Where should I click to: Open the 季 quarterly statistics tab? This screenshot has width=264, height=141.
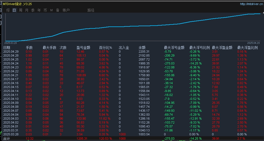coord(33,10)
